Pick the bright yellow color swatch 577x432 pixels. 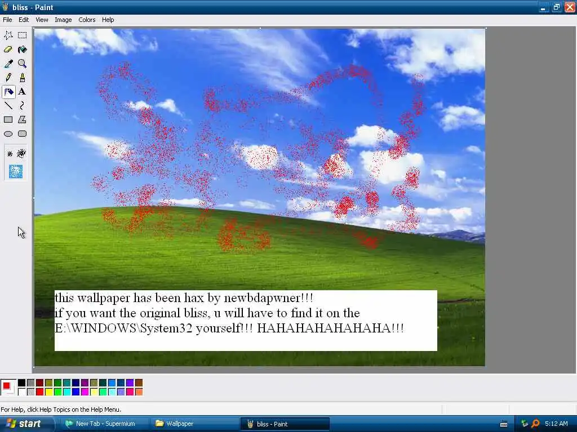tap(48, 392)
